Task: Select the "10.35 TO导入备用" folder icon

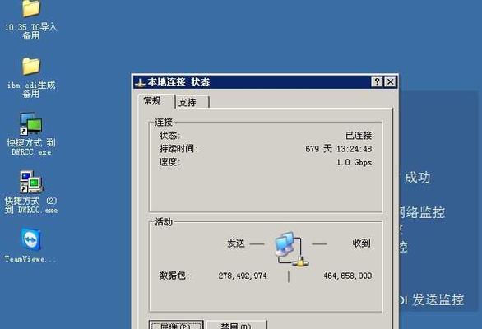Action: [31, 8]
